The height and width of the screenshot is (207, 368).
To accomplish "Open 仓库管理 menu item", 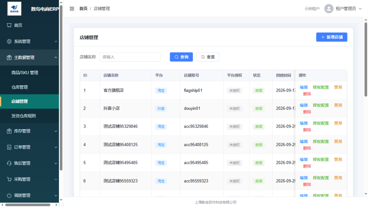I will tap(29, 87).
